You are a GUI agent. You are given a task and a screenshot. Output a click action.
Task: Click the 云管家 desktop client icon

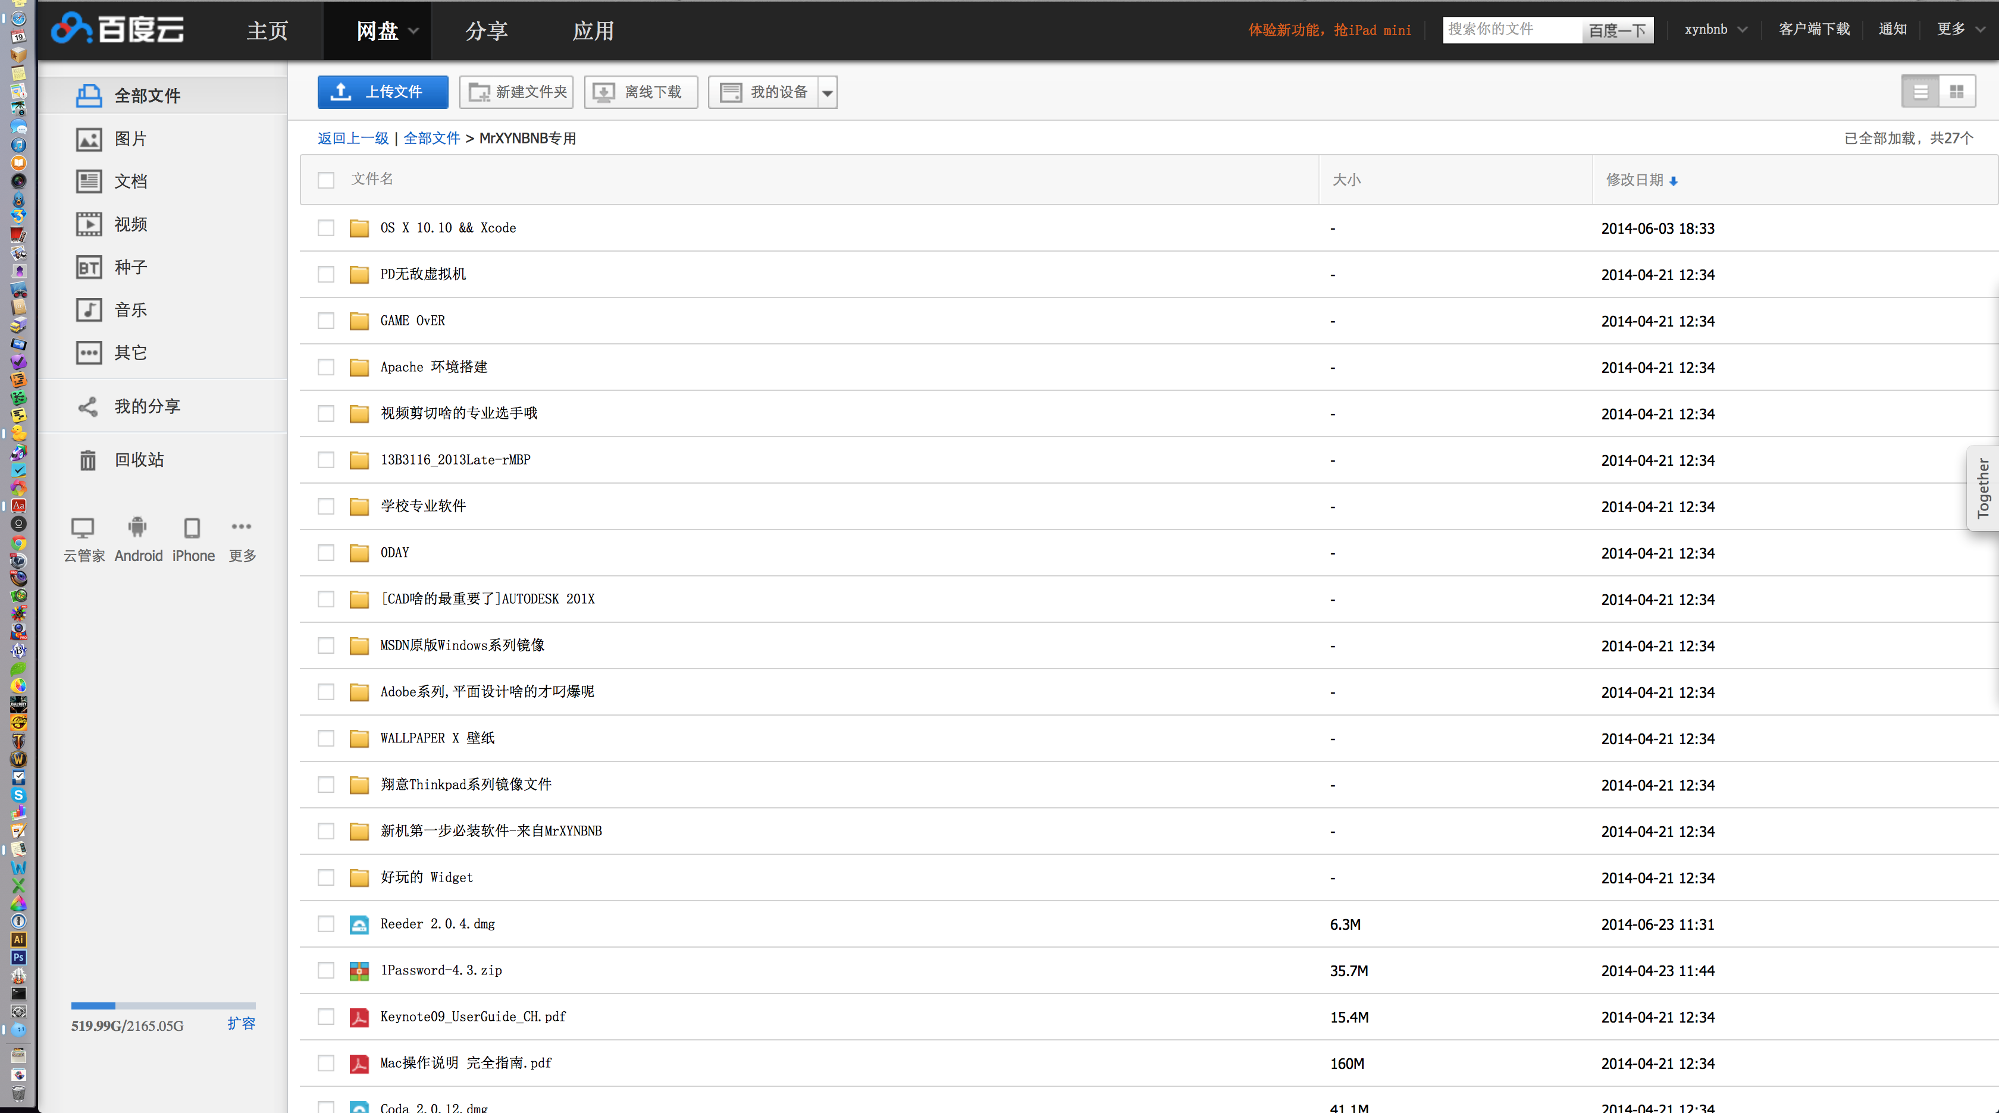(82, 528)
